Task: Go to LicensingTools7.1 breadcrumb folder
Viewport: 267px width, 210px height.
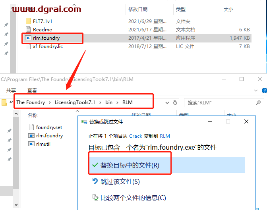Action: tap(75, 102)
